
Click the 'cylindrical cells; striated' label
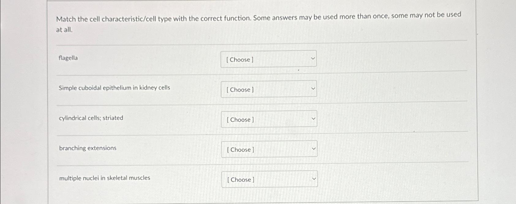tap(91, 118)
